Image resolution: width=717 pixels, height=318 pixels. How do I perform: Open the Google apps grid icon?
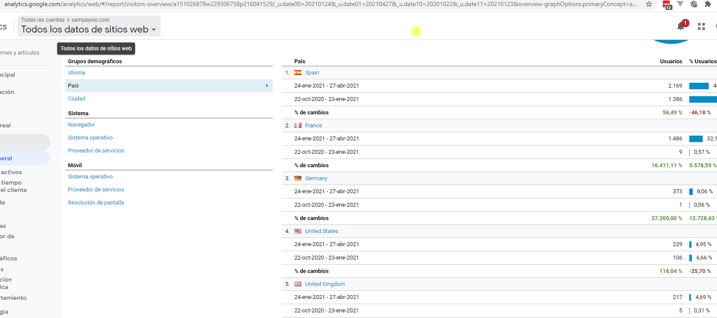(701, 26)
